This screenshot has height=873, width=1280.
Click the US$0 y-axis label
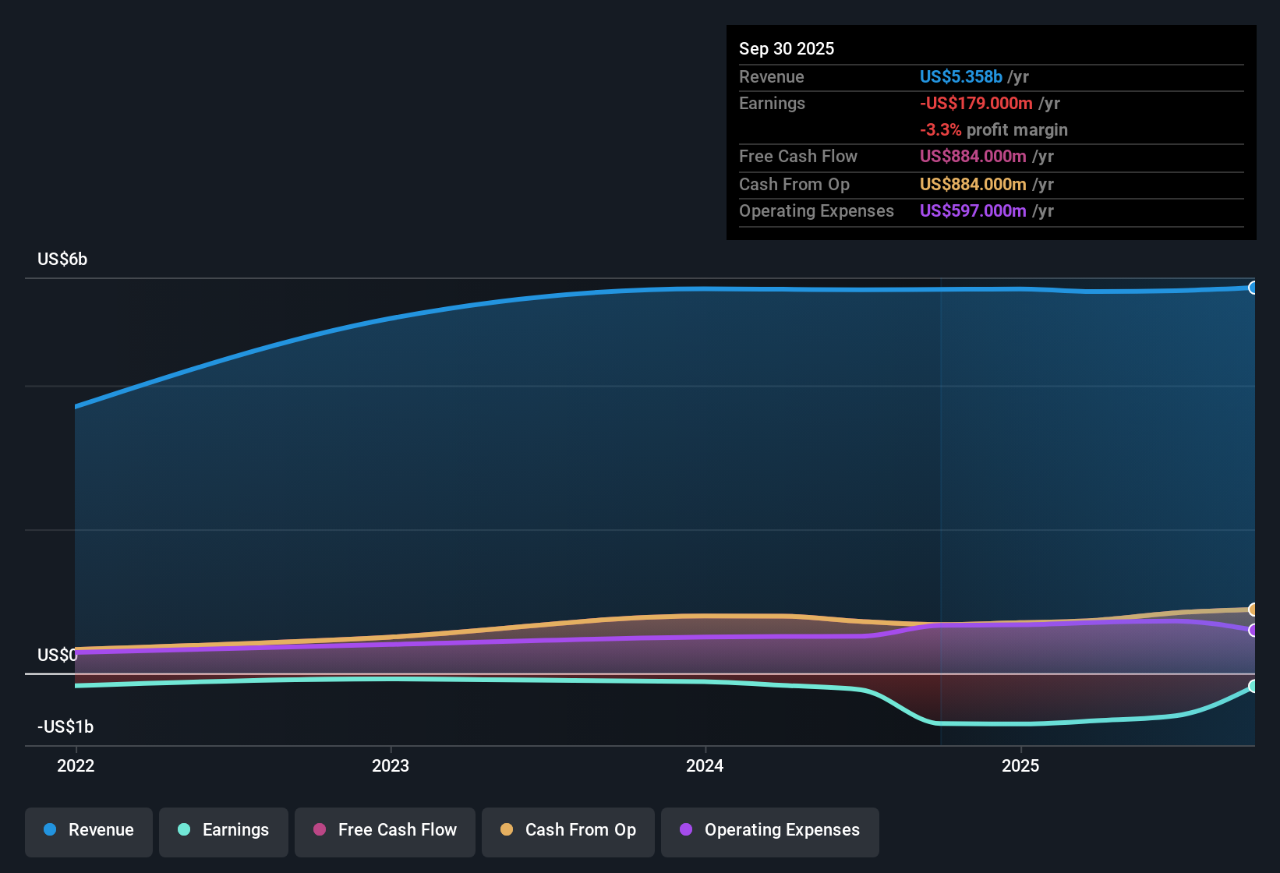[58, 655]
